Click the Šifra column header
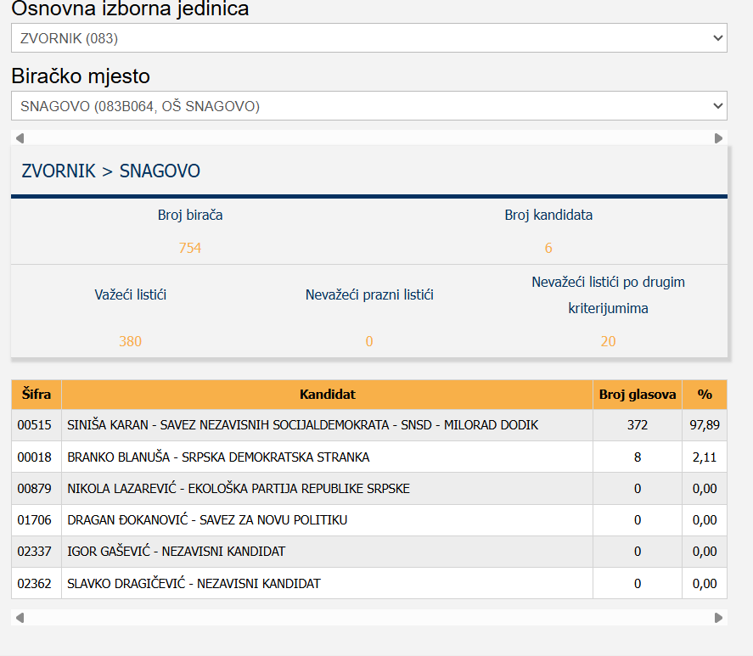753x656 pixels. tap(36, 395)
